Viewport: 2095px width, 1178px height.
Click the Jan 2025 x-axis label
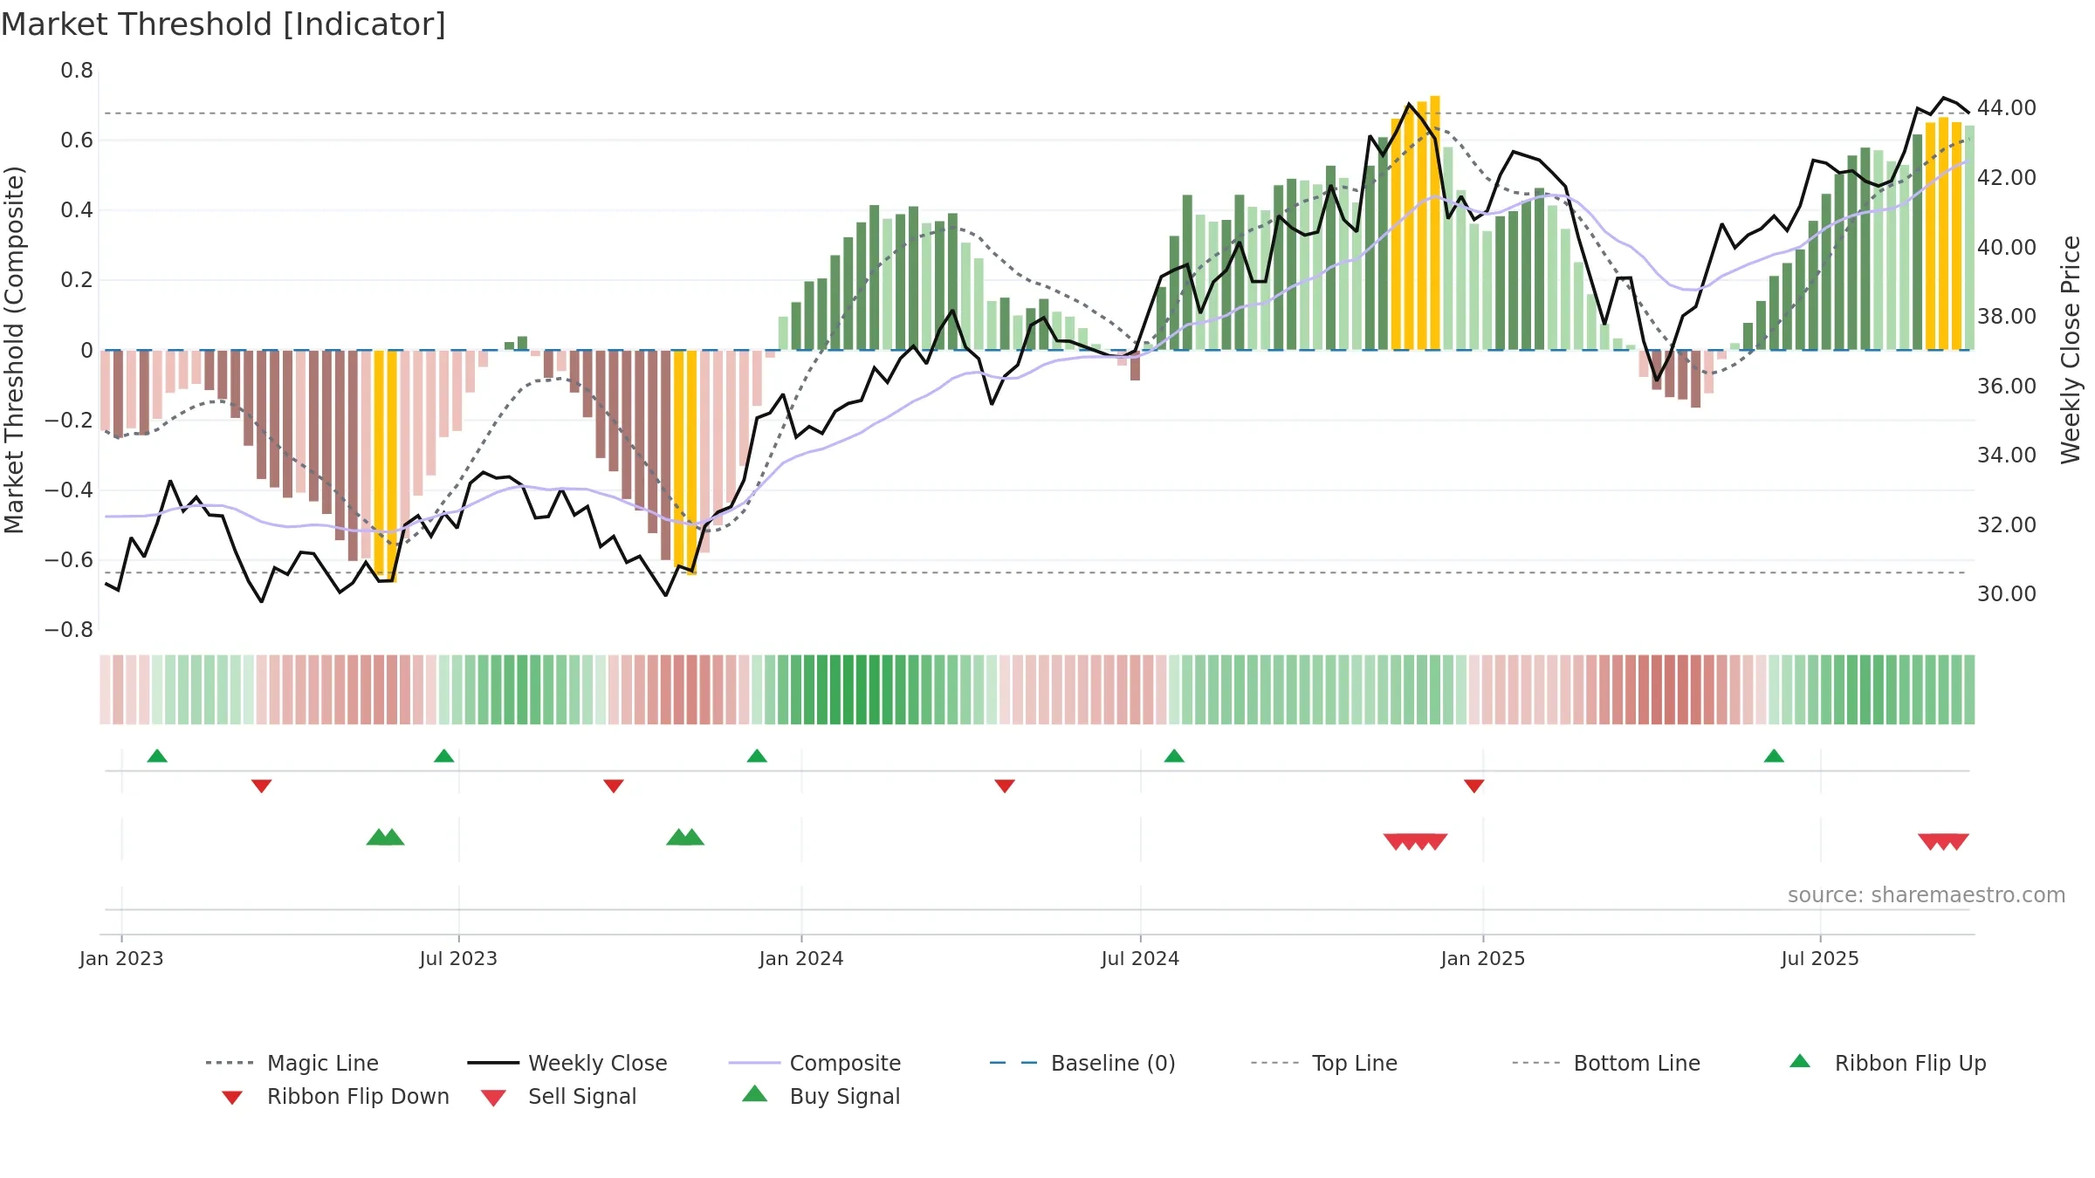[1483, 958]
